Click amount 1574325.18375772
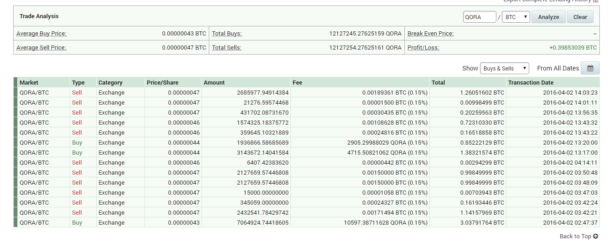 pyautogui.click(x=263, y=123)
